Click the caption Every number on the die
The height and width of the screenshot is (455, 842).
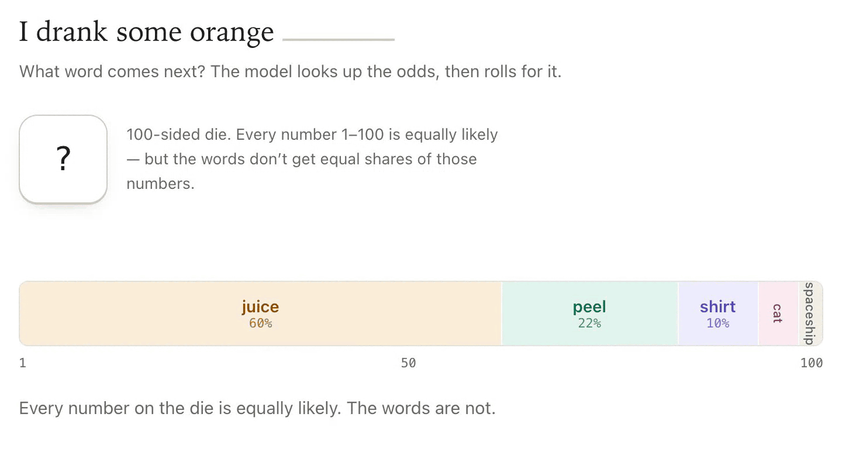[257, 408]
